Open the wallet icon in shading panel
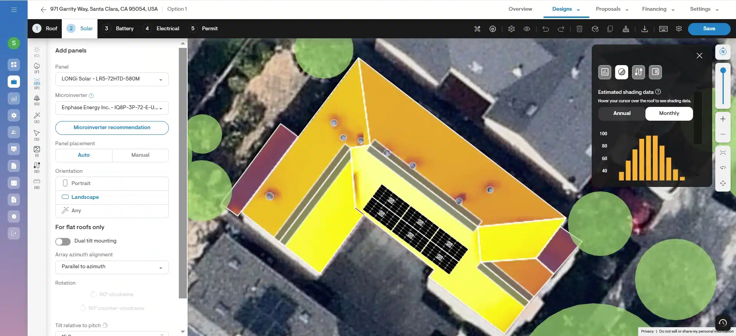This screenshot has width=736, height=336. 655,72
